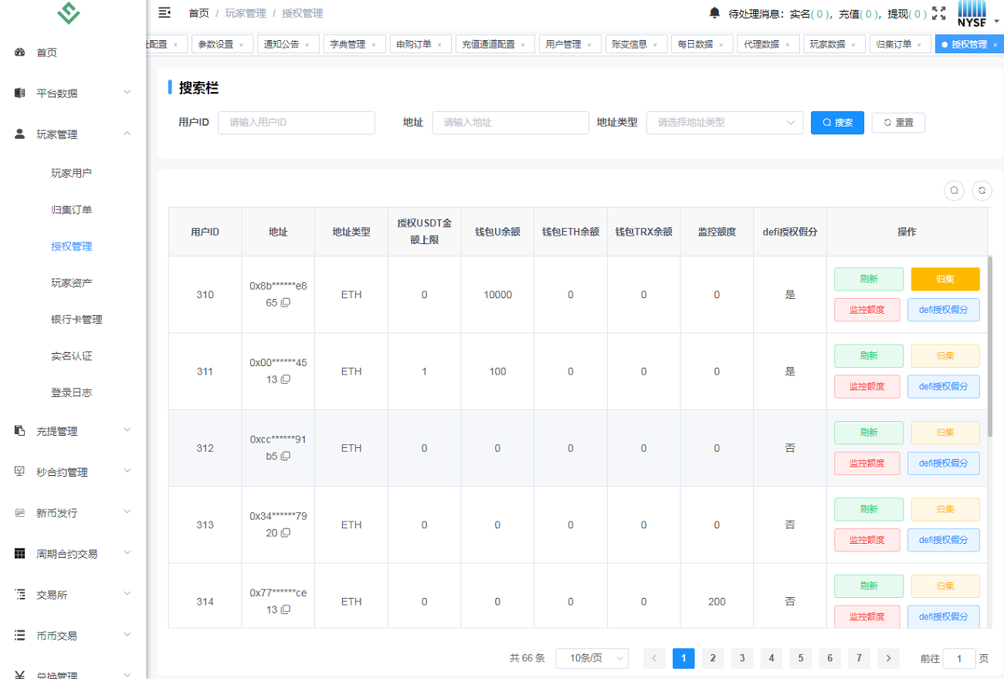Go to page 3 of results
The image size is (1004, 679).
[x=741, y=658]
